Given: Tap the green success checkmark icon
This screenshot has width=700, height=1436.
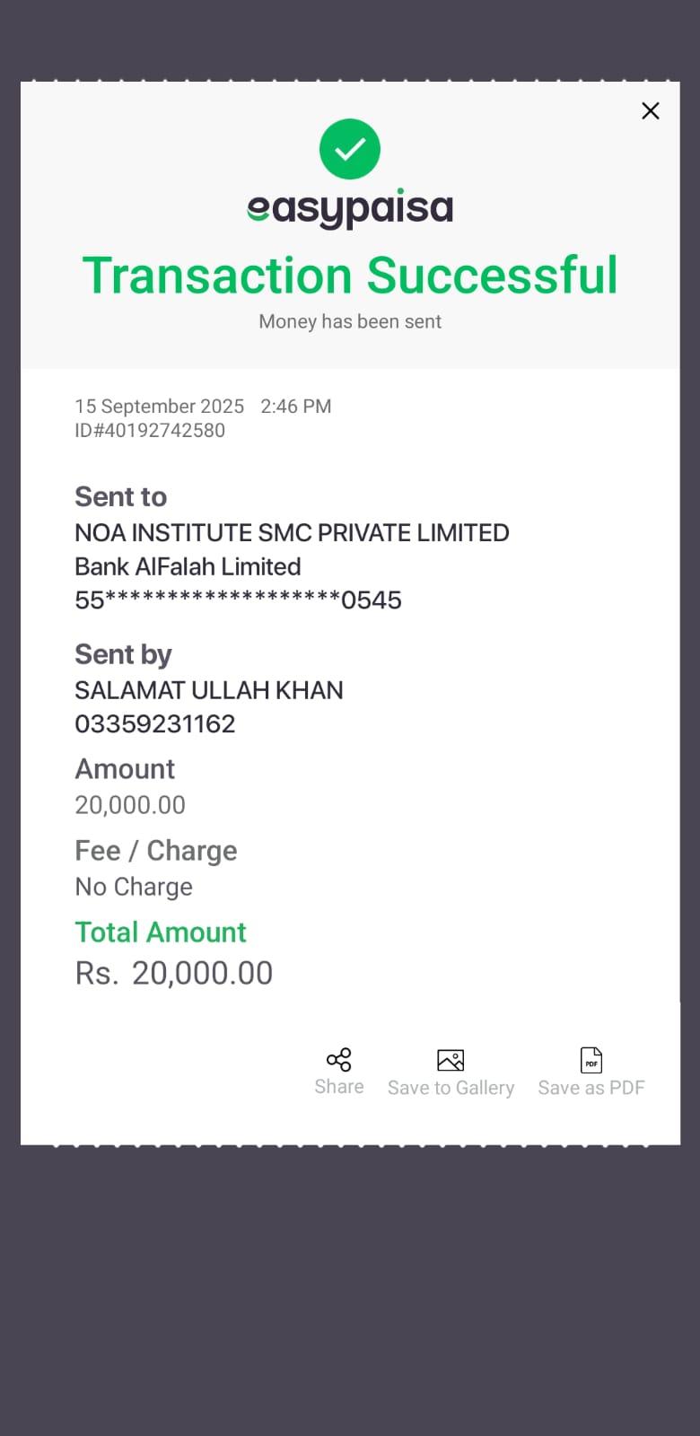Looking at the screenshot, I should pyautogui.click(x=350, y=149).
